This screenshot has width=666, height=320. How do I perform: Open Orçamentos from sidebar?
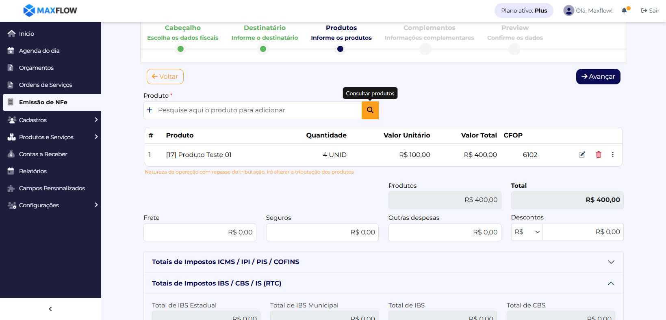coord(36,68)
